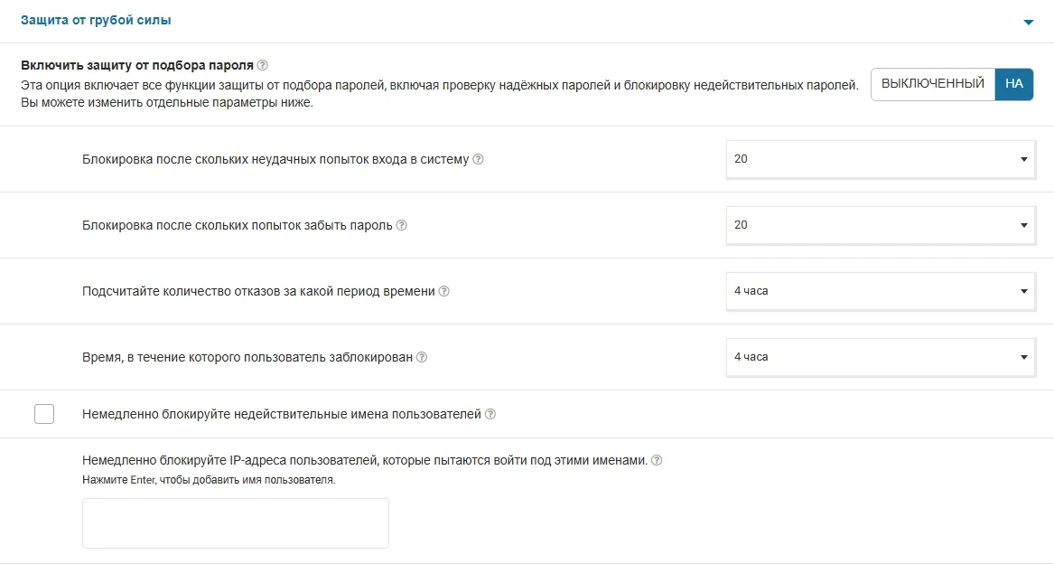Expand forgot-password attempts dropdown
Image resolution: width=1054 pixels, height=564 pixels.
881,225
